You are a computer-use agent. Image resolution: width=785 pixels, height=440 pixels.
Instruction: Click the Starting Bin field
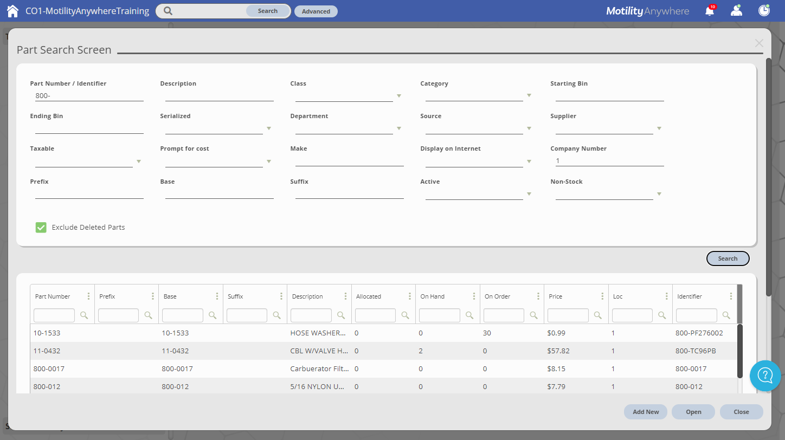[610, 96]
